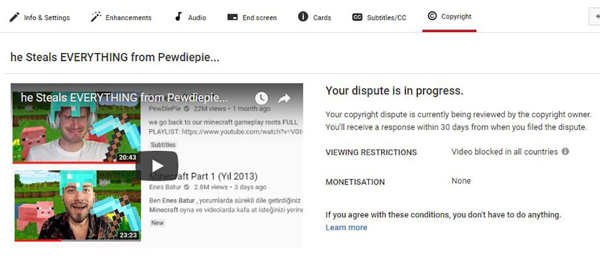Click the 'VIEWING RESTRICTIONS' label
Image resolution: width=600 pixels, height=263 pixels.
371,152
